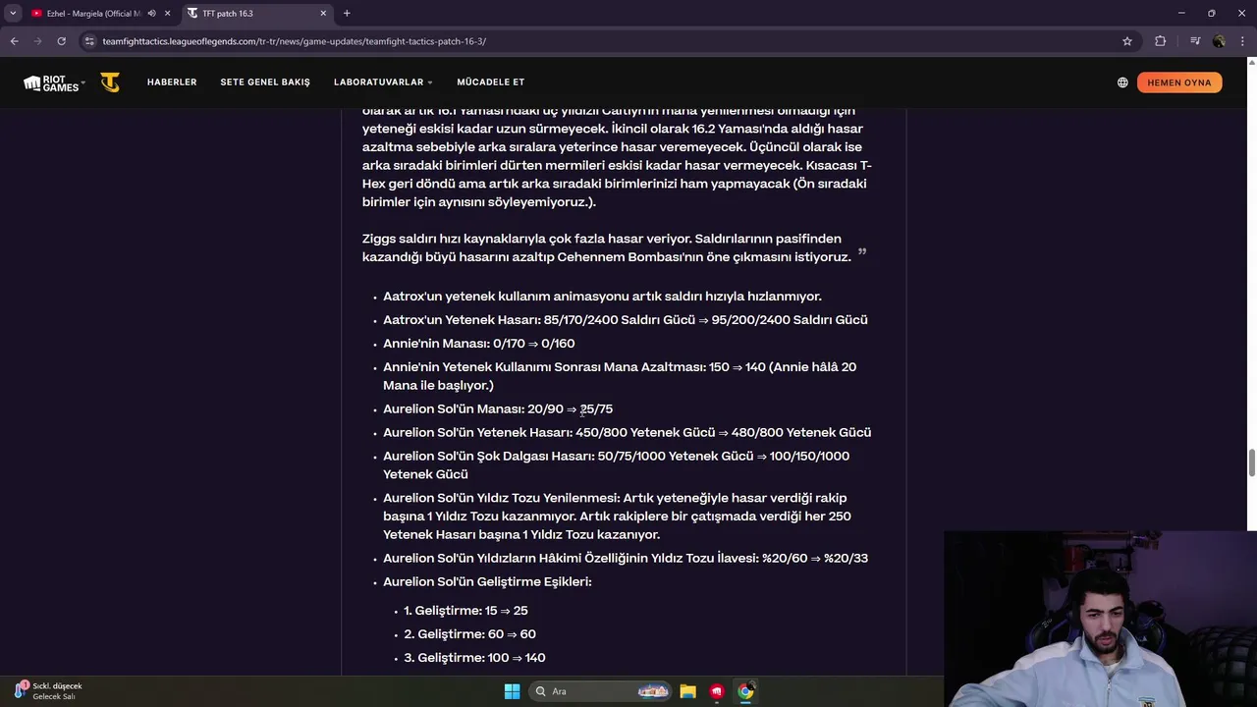Screen dimensions: 1257x707
Task: Click the text "Aurelion Sol'ün Manası: 20/90 ⇒ 25/75"
Action: point(498,408)
